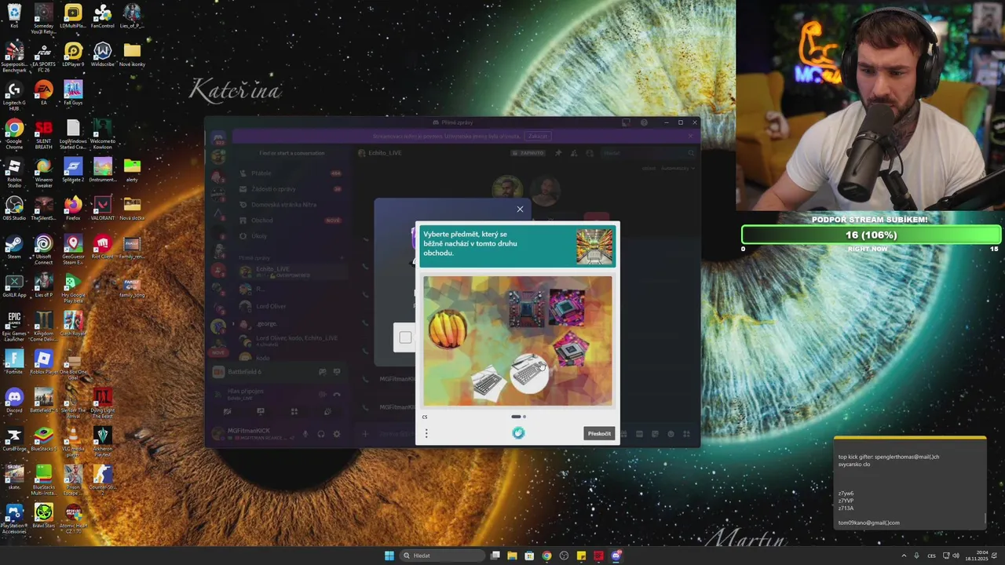Open Google Chrome desktop icon
The height and width of the screenshot is (565, 1005).
tap(14, 133)
